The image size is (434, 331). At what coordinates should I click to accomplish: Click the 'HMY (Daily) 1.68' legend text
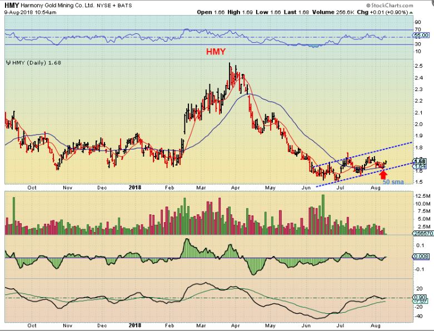point(37,63)
